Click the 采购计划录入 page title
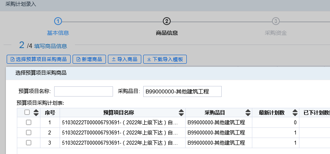This screenshot has width=330, height=154. [21, 4]
